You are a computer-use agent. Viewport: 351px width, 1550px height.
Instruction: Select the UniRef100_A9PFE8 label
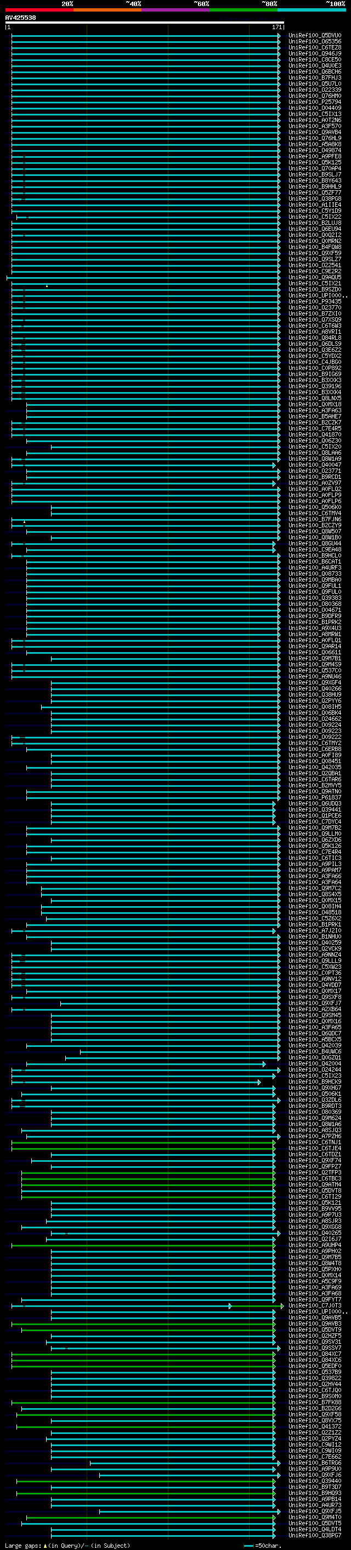pyautogui.click(x=315, y=157)
